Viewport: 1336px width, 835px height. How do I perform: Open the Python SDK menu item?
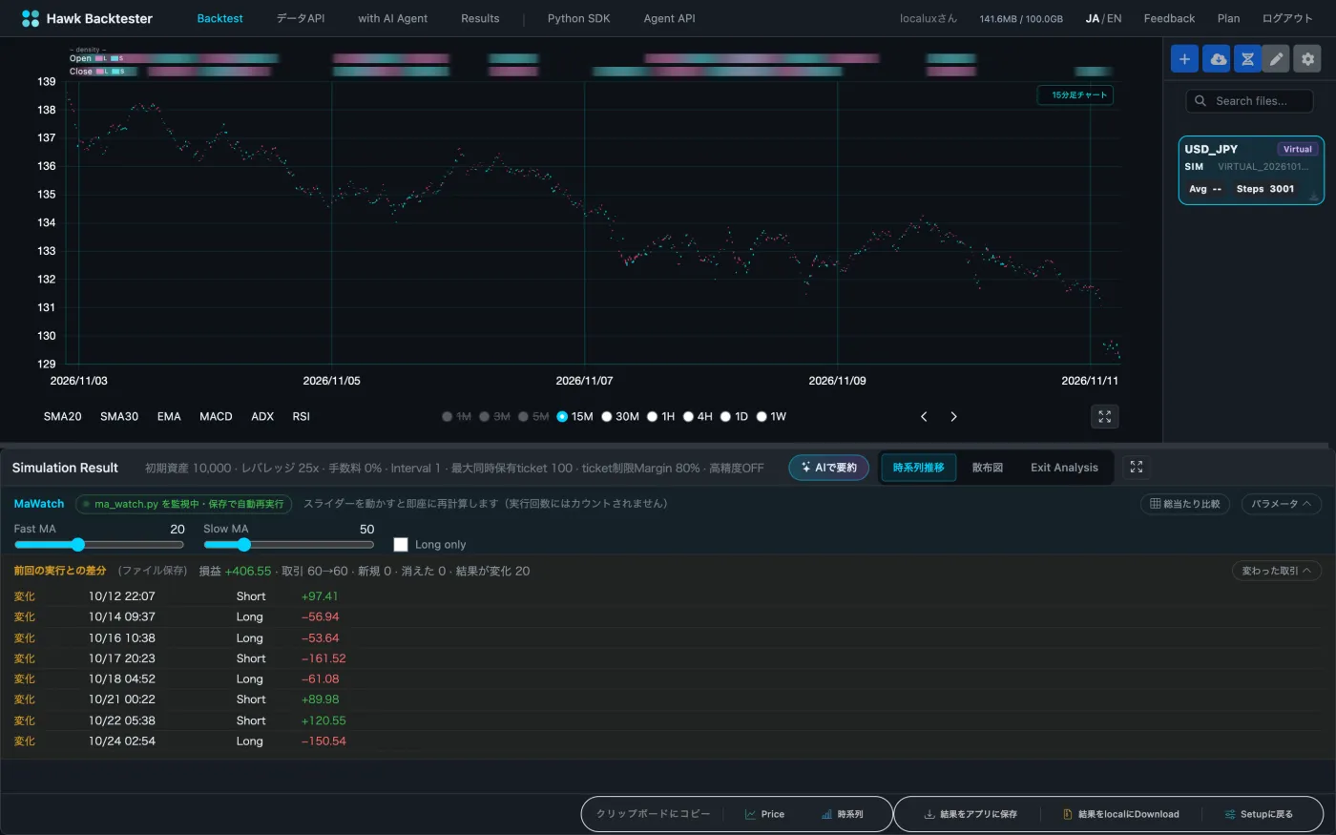(x=578, y=18)
